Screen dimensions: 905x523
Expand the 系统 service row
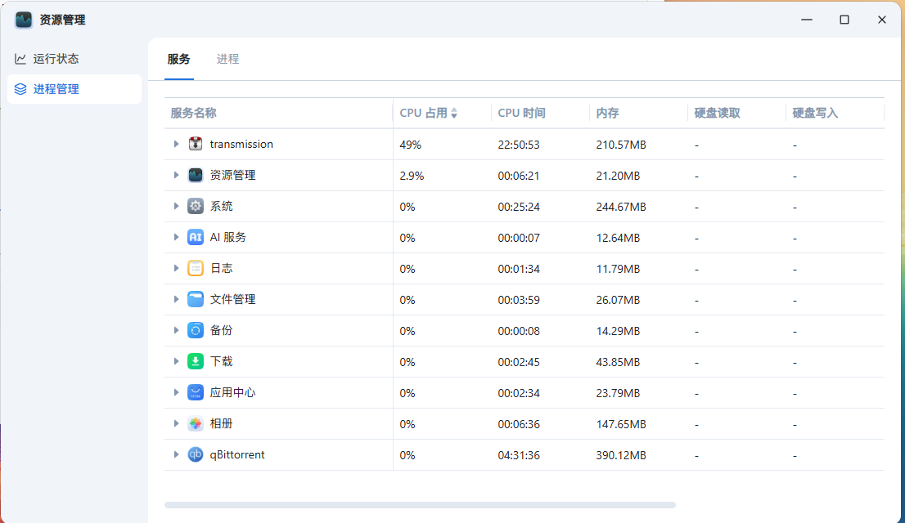click(x=176, y=206)
